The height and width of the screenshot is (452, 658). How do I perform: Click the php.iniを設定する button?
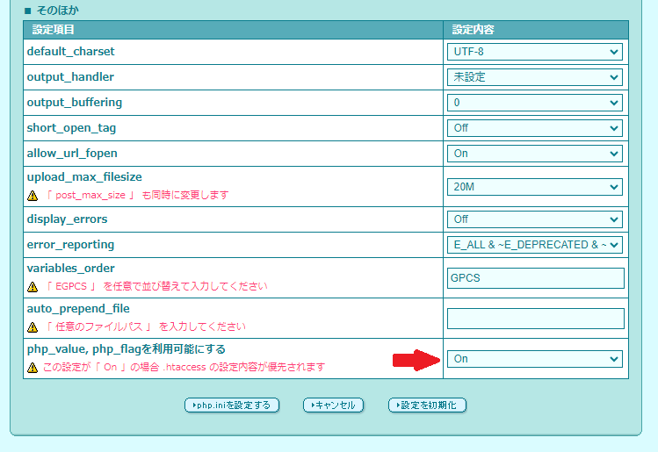coord(232,405)
